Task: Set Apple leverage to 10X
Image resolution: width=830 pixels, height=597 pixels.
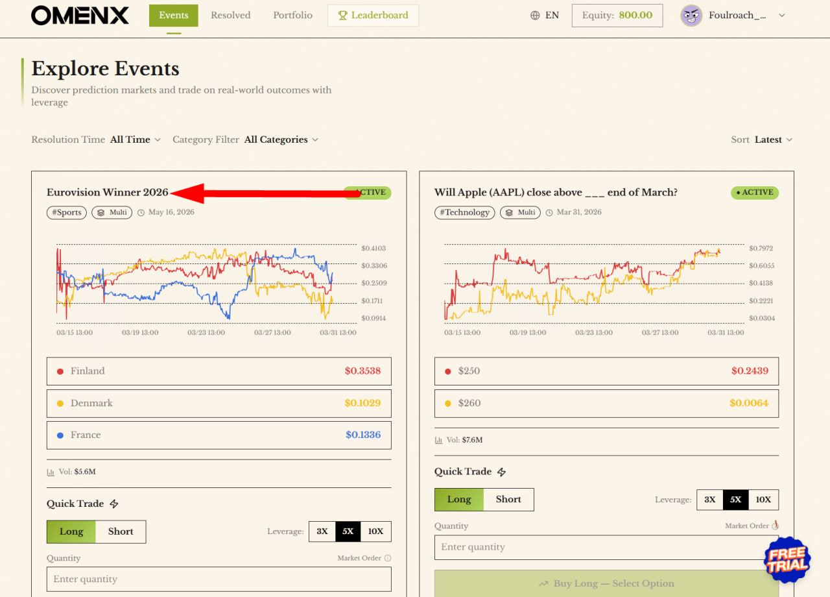Action: click(x=763, y=500)
